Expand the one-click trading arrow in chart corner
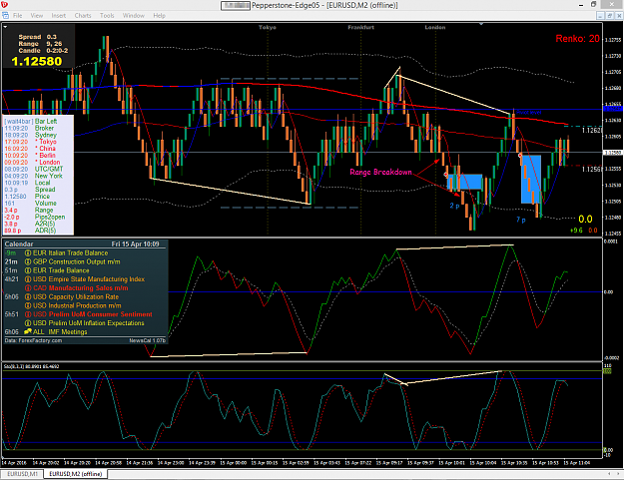The width and height of the screenshot is (624, 480). pyautogui.click(x=5, y=27)
